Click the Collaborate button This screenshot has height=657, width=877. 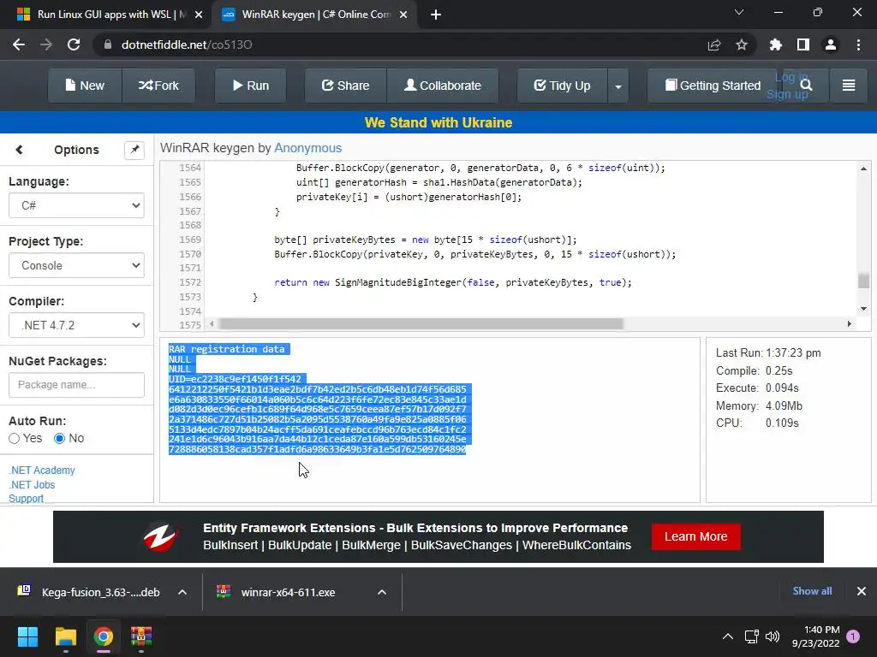[x=443, y=86]
